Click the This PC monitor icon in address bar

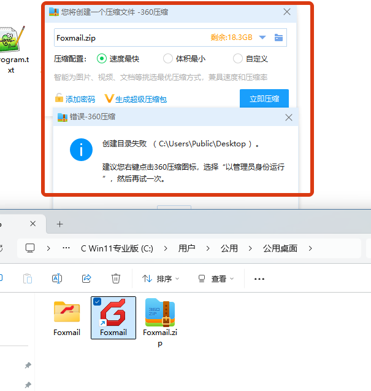[x=30, y=248]
